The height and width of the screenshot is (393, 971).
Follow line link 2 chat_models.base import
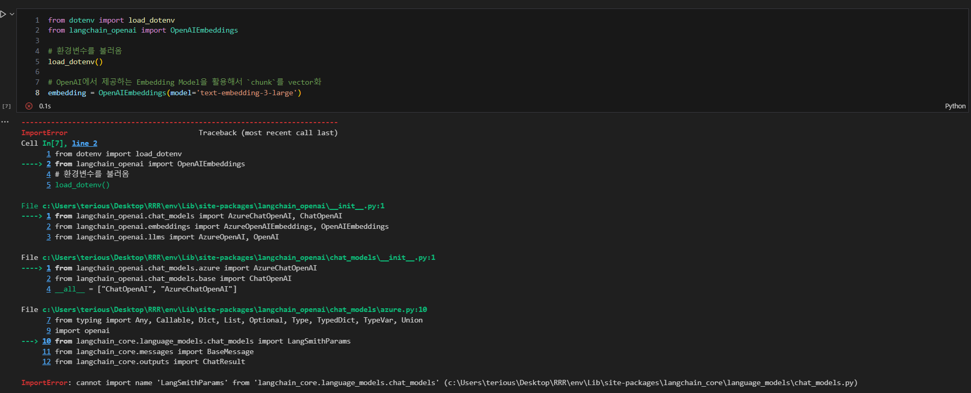pyautogui.click(x=48, y=278)
